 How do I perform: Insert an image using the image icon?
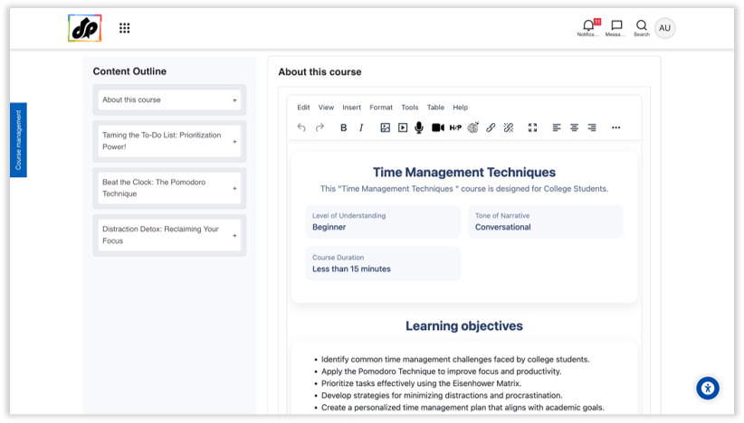pos(386,127)
